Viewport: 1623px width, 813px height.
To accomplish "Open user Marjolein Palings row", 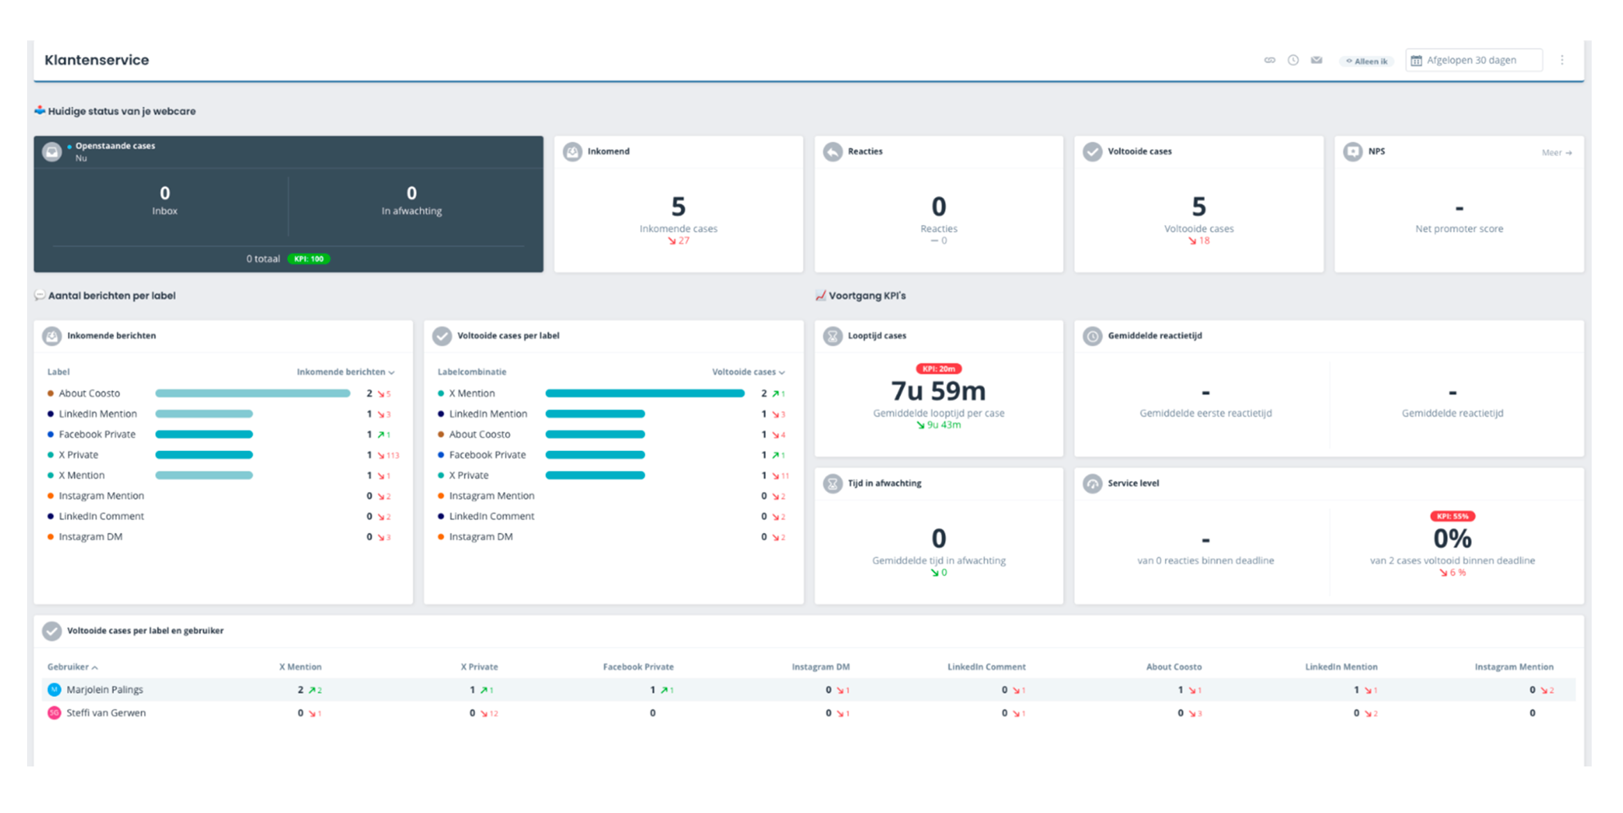I will point(808,690).
